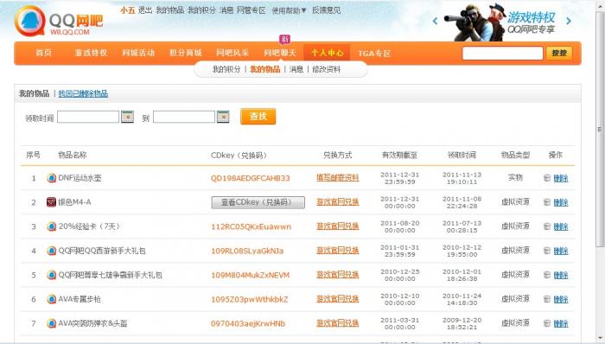The width and height of the screenshot is (605, 344).
Task: Switch to 消息 sub-tab
Action: coord(296,69)
